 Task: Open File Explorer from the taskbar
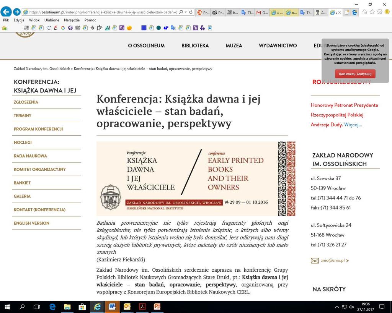click(67, 307)
